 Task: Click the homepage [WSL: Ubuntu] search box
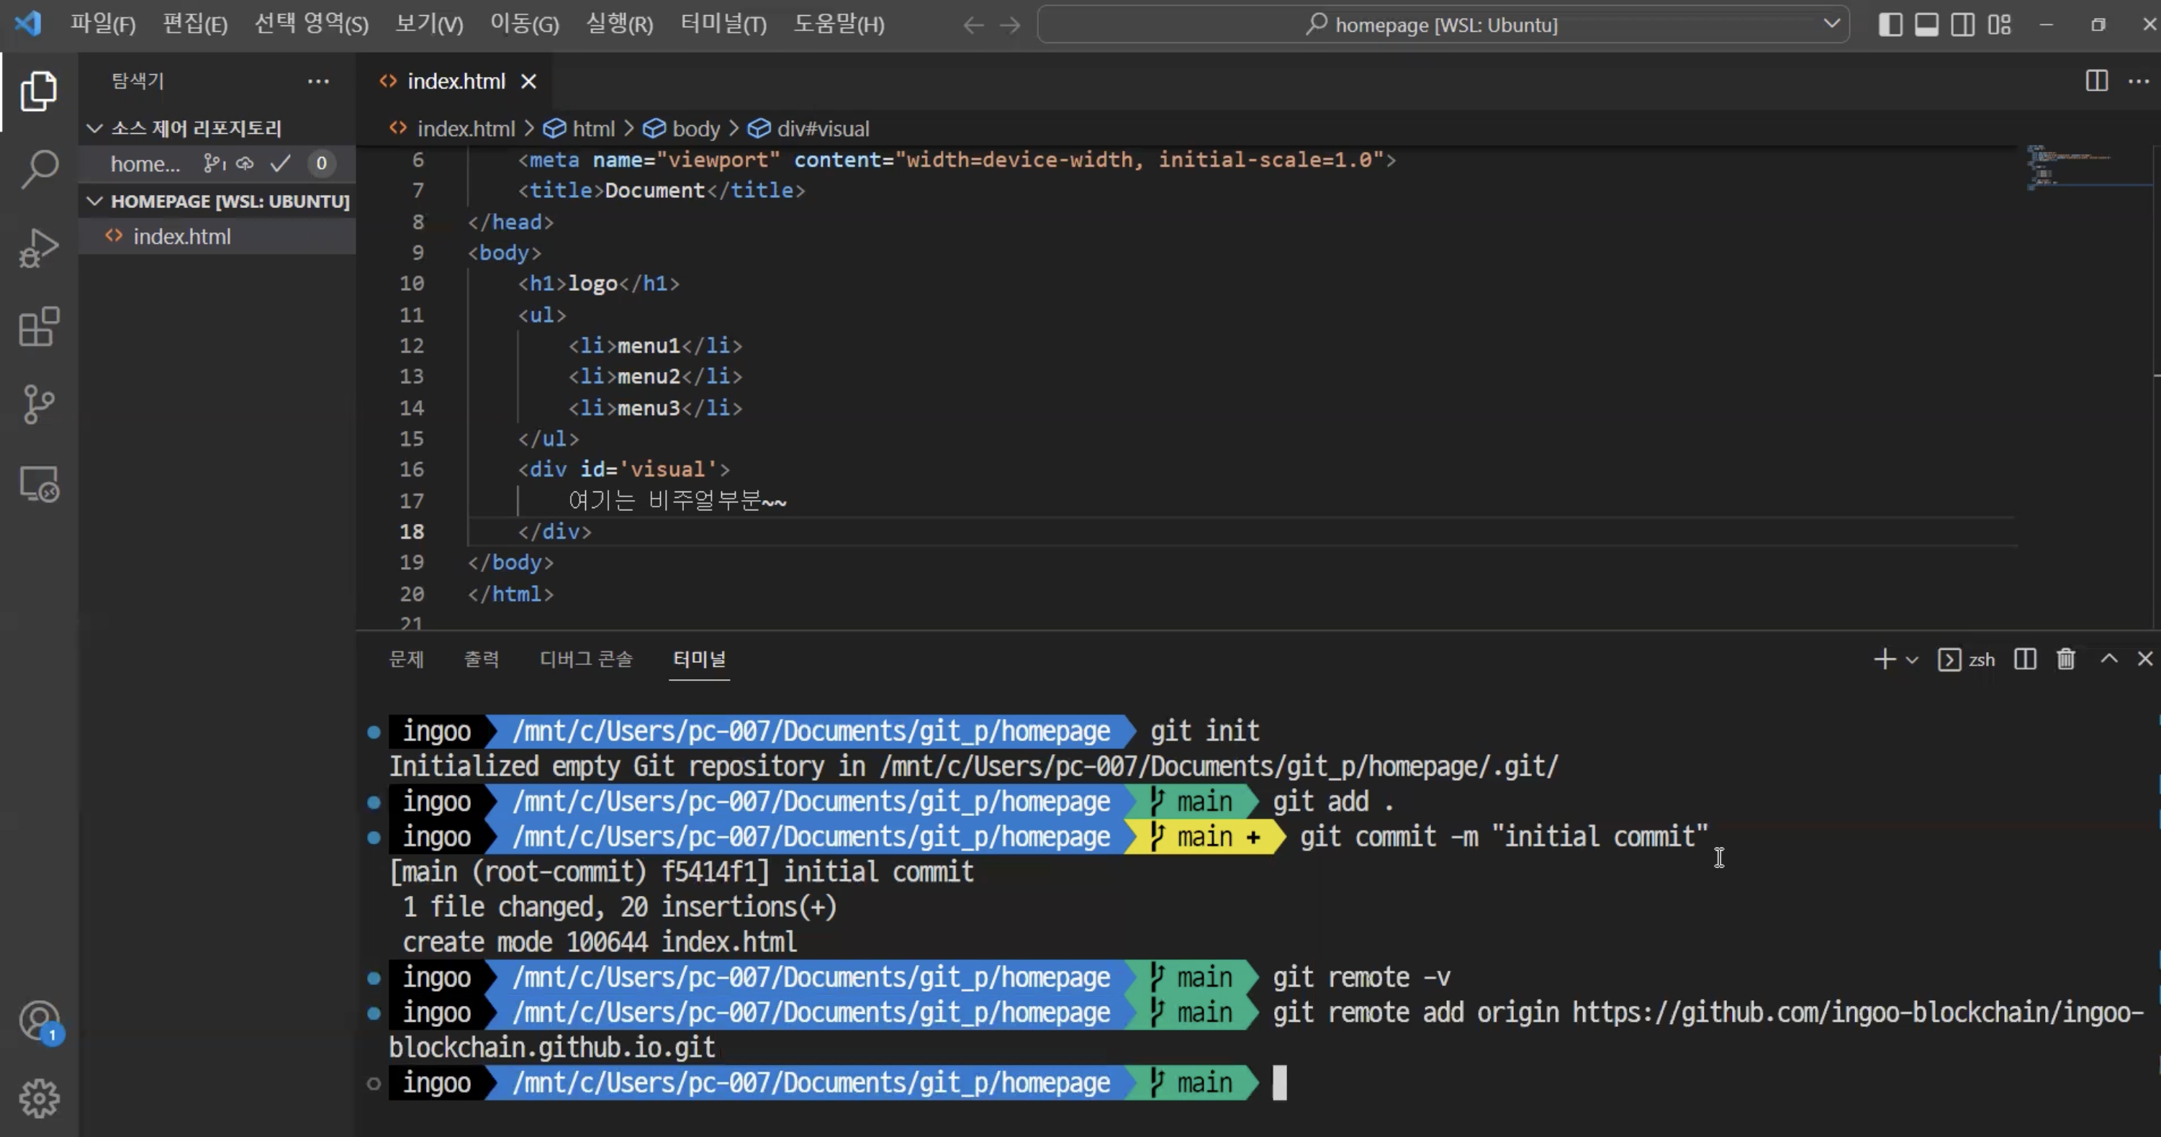(1443, 24)
